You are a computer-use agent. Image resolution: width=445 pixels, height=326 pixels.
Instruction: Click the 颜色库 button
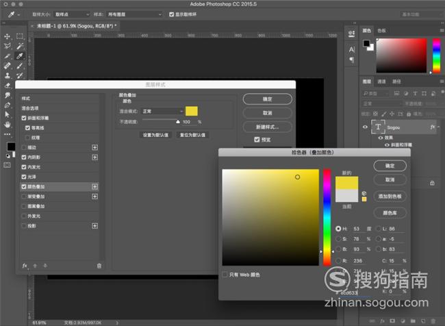click(x=390, y=213)
